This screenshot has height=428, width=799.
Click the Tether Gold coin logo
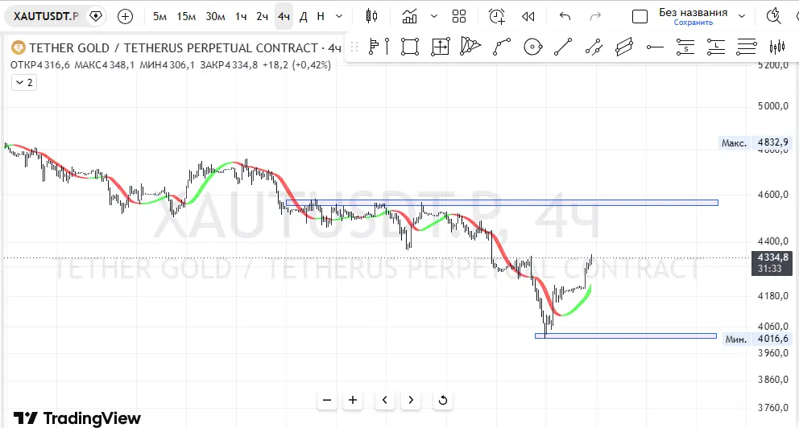[x=19, y=47]
